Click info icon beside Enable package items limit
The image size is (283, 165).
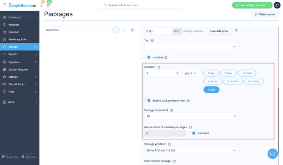pos(188,101)
